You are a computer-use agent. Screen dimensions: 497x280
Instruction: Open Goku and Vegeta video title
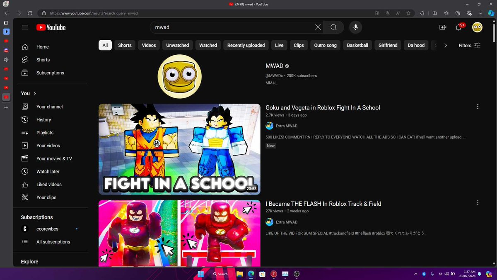(323, 107)
